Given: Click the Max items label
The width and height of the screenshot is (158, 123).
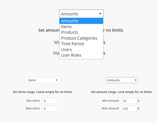Looking at the screenshot, I should click(x=33, y=108).
